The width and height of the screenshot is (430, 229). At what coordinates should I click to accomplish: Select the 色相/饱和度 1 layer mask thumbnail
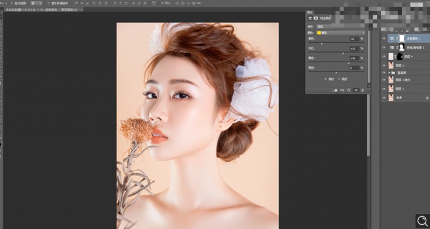point(402,47)
